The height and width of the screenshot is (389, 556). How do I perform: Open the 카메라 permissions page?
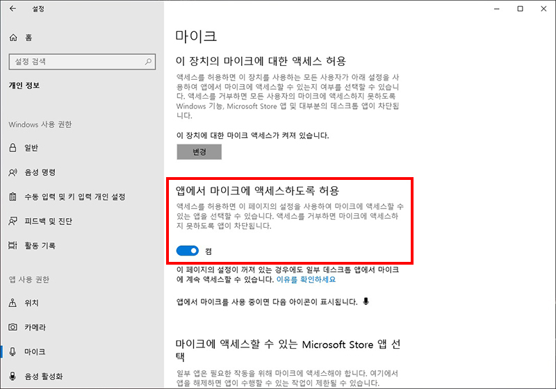click(x=82, y=327)
